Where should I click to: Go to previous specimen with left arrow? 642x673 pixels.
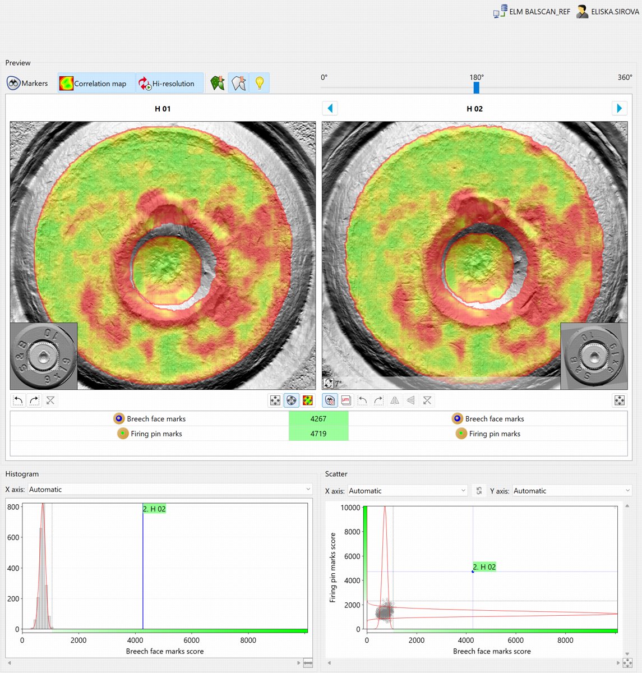coord(330,108)
